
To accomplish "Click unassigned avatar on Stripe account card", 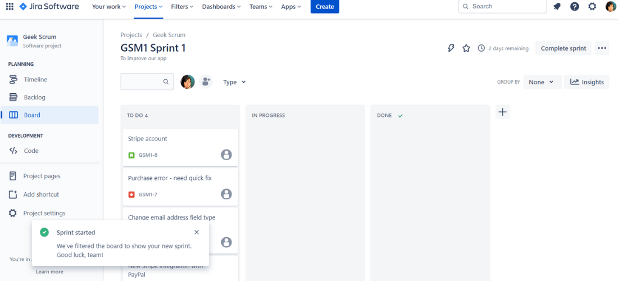I will [226, 155].
